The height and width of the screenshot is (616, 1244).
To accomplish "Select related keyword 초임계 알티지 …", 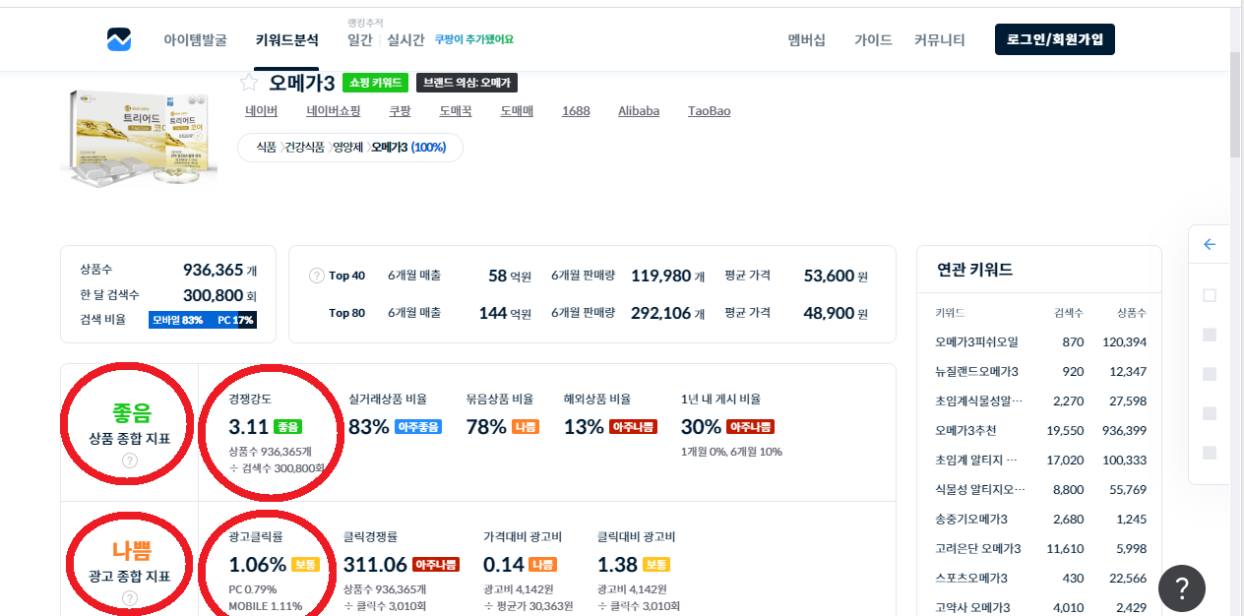I will pyautogui.click(x=976, y=460).
